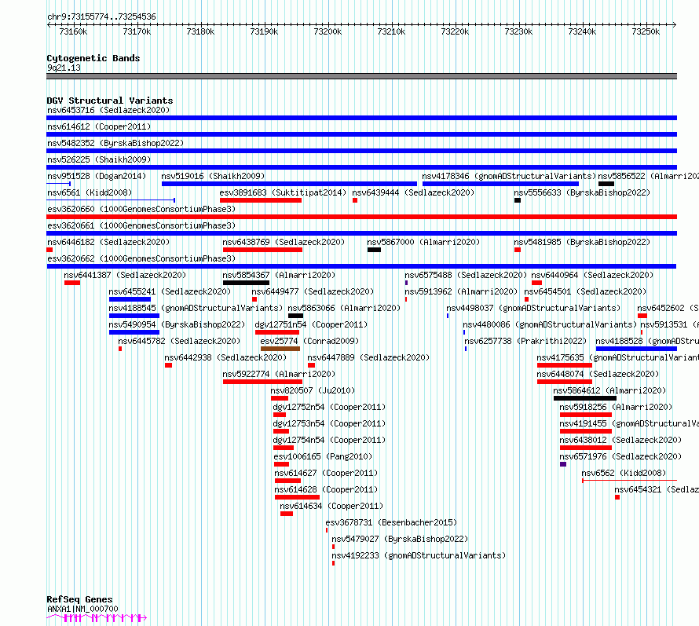Click the nsv6438769 (Sedlazeck2020) red bar

(262, 250)
